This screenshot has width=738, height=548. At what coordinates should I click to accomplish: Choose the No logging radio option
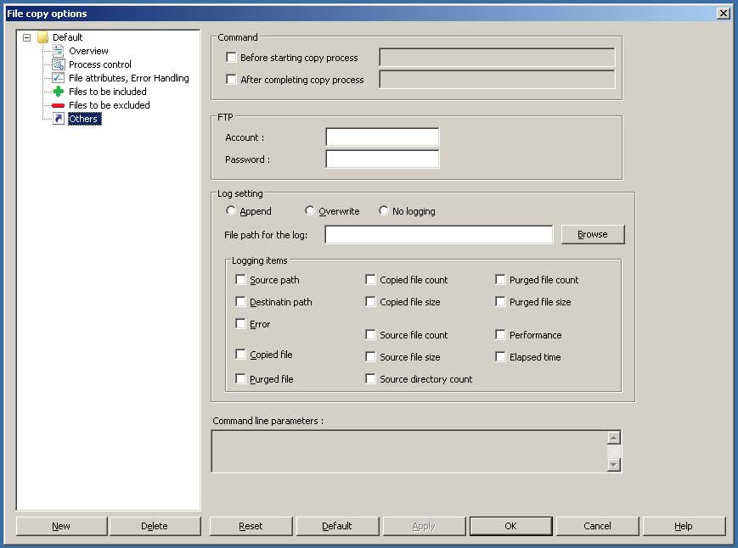click(384, 211)
